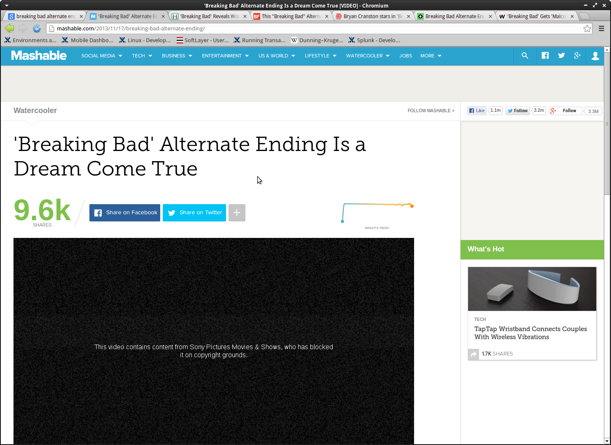Open the Jobs nav item
The height and width of the screenshot is (445, 611).
pyautogui.click(x=406, y=56)
